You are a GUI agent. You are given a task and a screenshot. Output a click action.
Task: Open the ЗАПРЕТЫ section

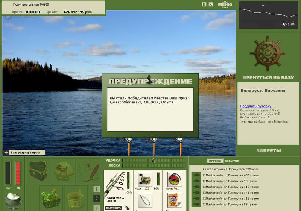[269, 151]
